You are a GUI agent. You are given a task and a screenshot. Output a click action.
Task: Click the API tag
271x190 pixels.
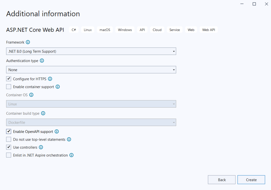tap(142, 30)
